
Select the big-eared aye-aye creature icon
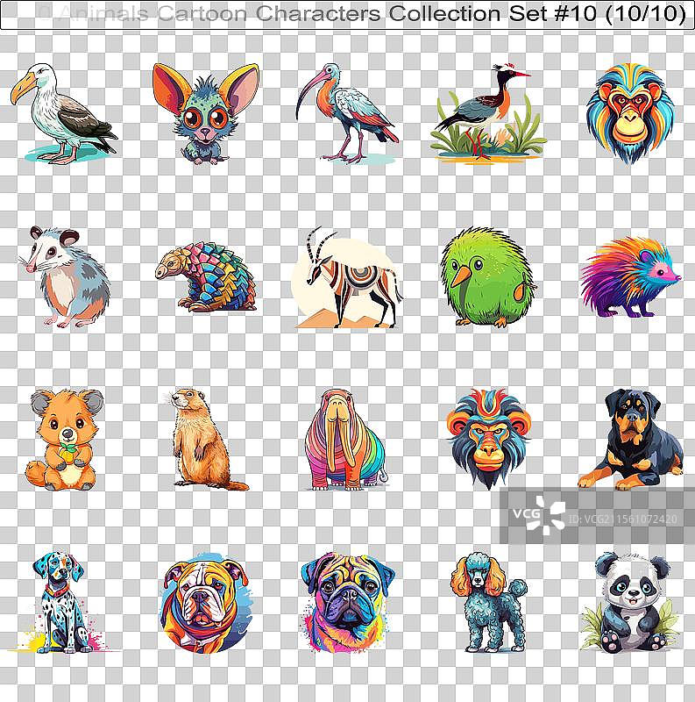pos(206,112)
